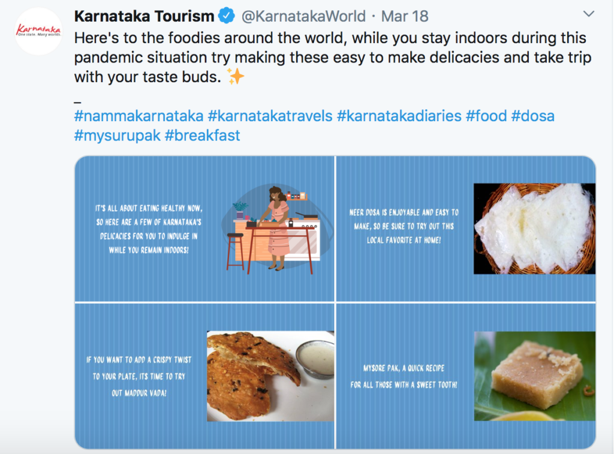The width and height of the screenshot is (614, 454).
Task: View the Neer Dosa photo
Action: coord(534,228)
